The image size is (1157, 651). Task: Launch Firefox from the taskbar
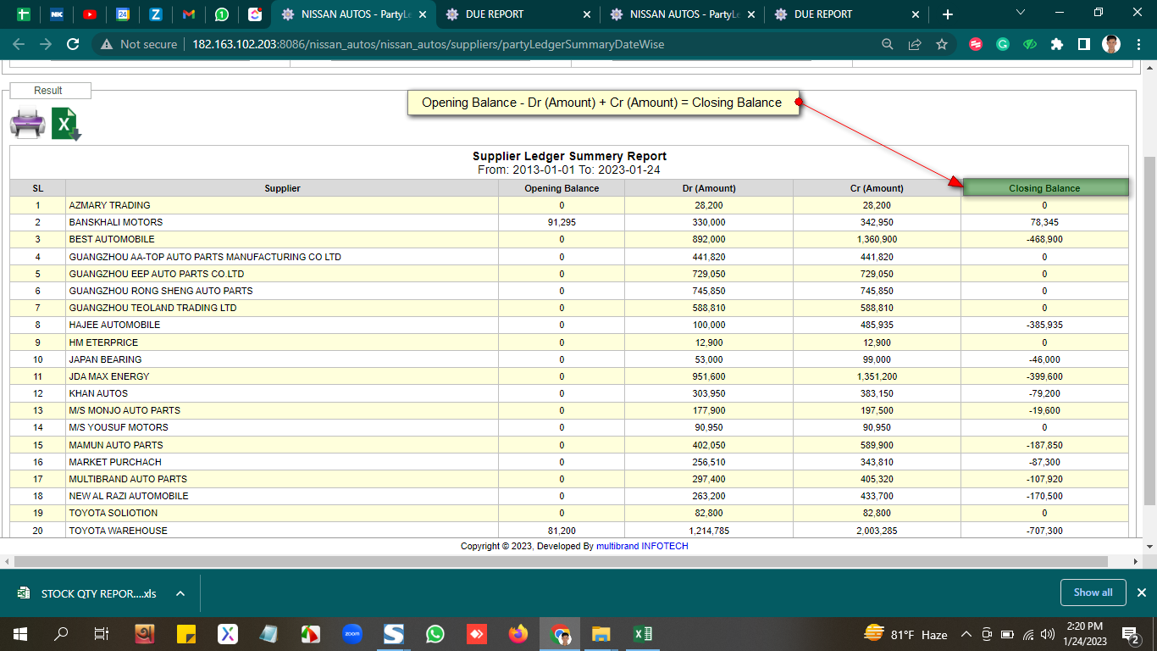(518, 634)
